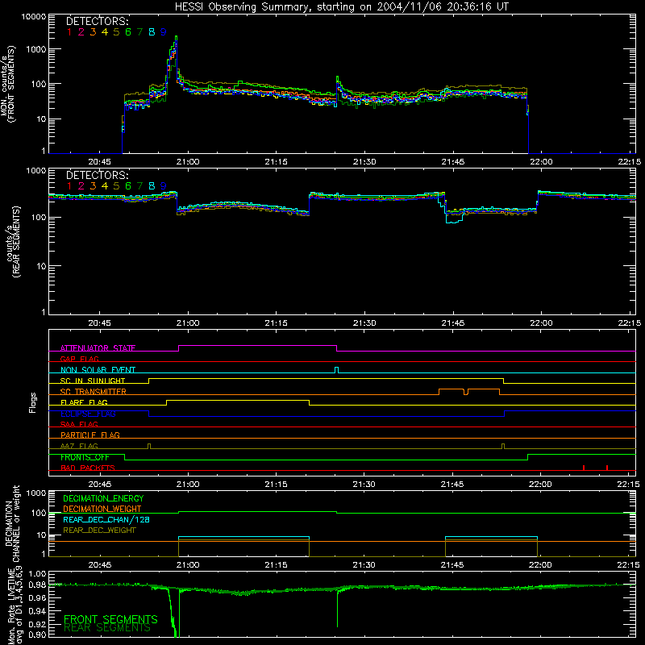Click the counts/s (REAR SEGMENTS) y-axis label
Viewport: 645px width, 645px height.
(14, 242)
